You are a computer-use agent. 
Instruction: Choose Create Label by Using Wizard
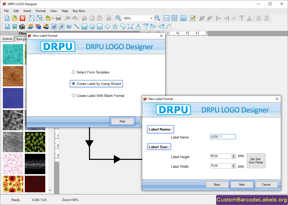[x=96, y=84]
